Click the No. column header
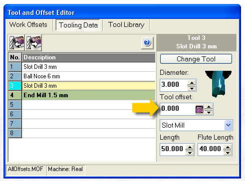This screenshot has width=245, height=181. [15, 57]
